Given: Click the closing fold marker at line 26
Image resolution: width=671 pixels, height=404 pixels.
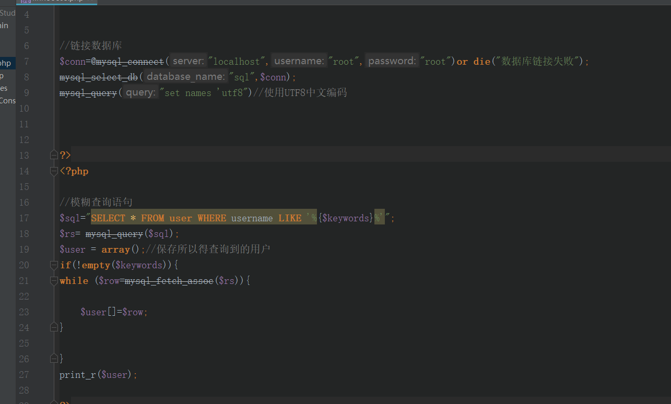Looking at the screenshot, I should pos(54,359).
